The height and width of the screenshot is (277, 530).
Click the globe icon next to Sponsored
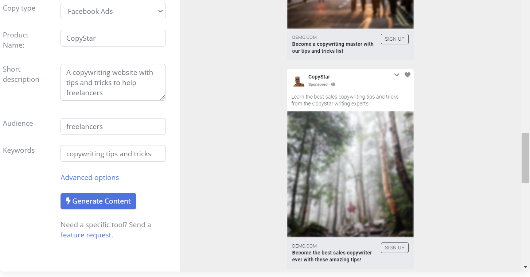tap(333, 84)
